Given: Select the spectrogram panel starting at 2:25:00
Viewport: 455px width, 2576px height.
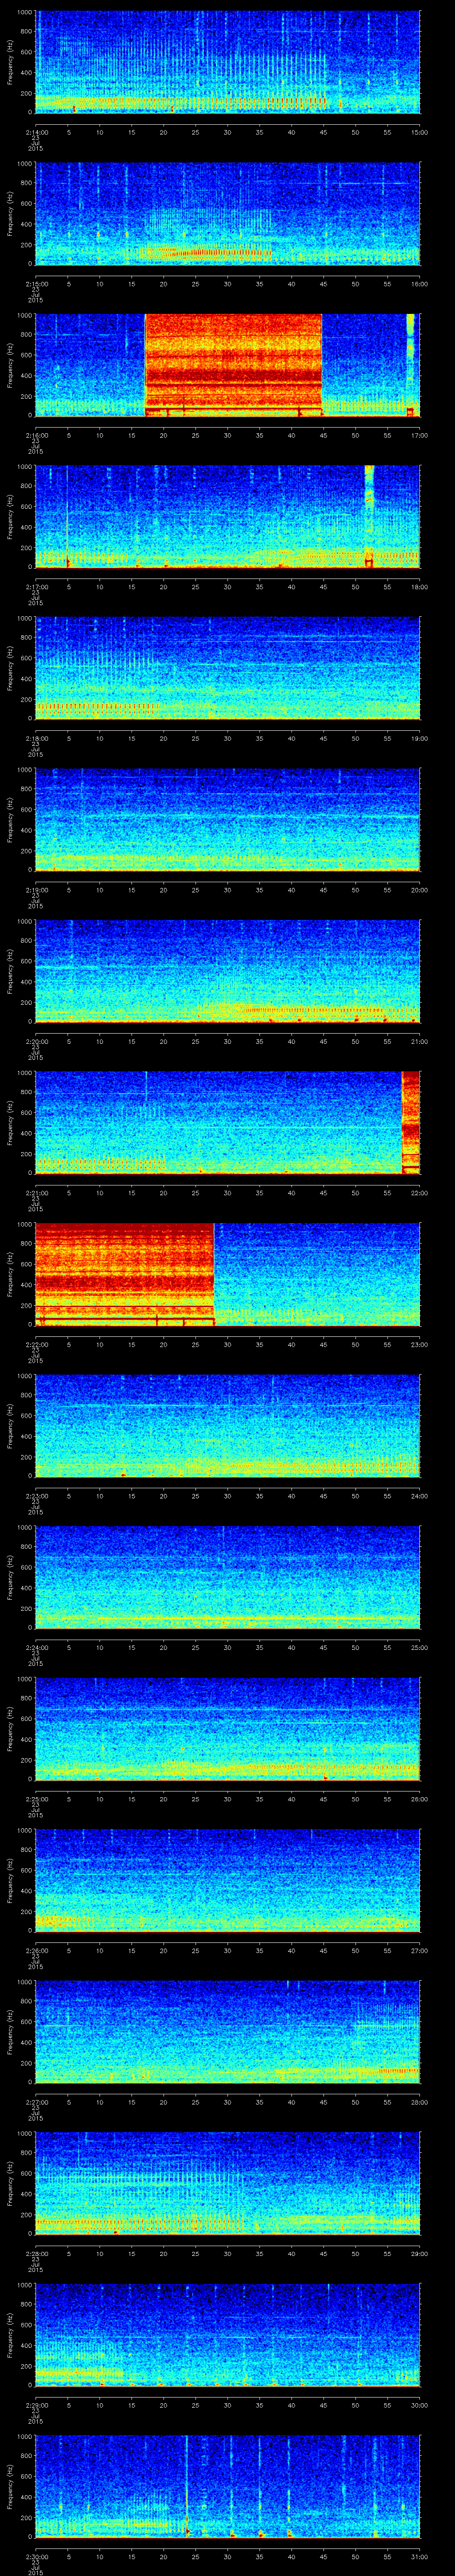Looking at the screenshot, I should [227, 1728].
